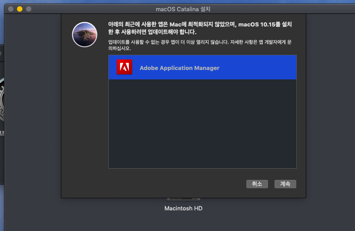Click the 계속 (Continue) button
This screenshot has height=231, width=355.
[x=285, y=184]
